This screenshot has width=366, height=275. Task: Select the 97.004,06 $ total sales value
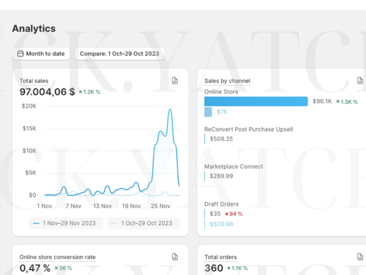pos(47,92)
